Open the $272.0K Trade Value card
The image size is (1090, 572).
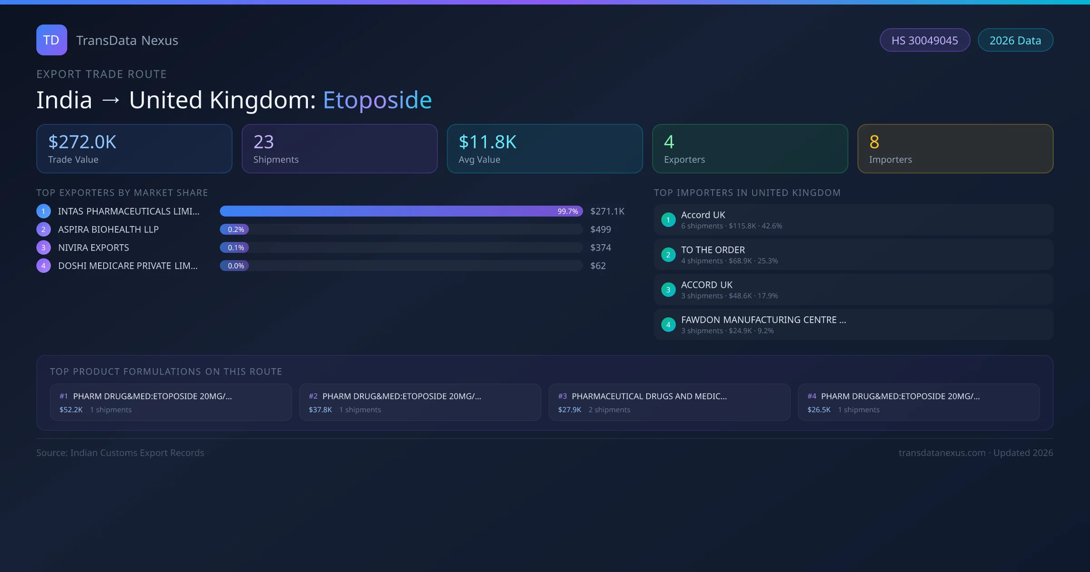coord(134,148)
